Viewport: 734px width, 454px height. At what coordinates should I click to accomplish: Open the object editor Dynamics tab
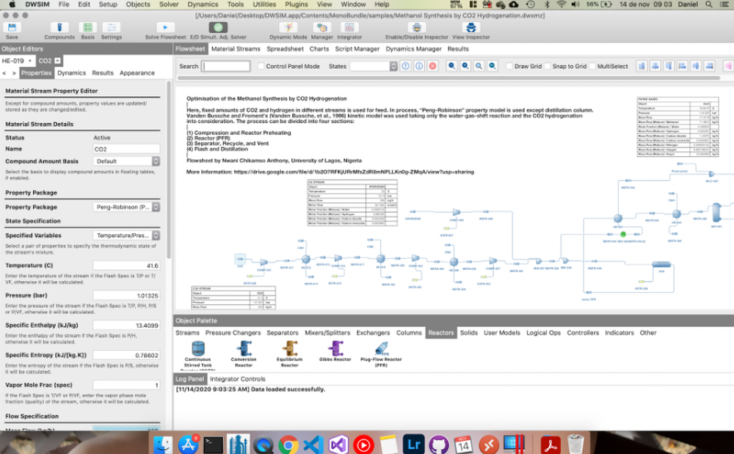point(72,73)
